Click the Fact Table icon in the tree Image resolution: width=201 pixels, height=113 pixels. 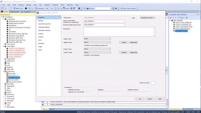(5, 84)
